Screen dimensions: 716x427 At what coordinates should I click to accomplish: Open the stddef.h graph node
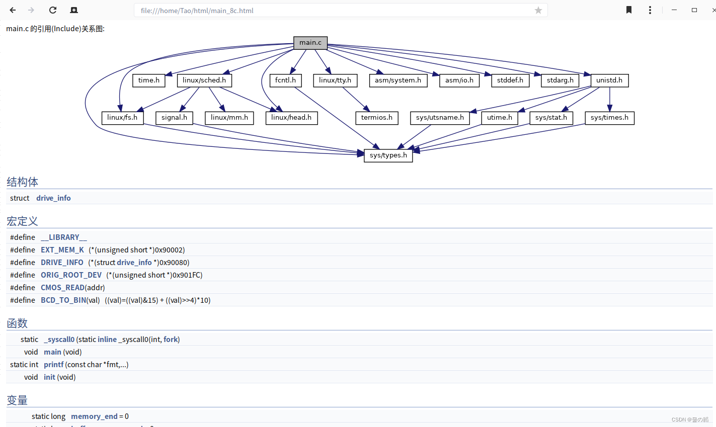510,80
